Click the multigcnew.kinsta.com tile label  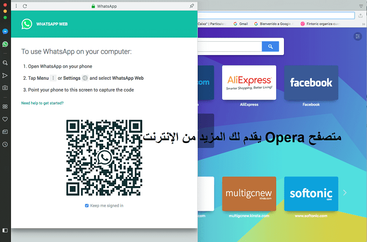249,216
